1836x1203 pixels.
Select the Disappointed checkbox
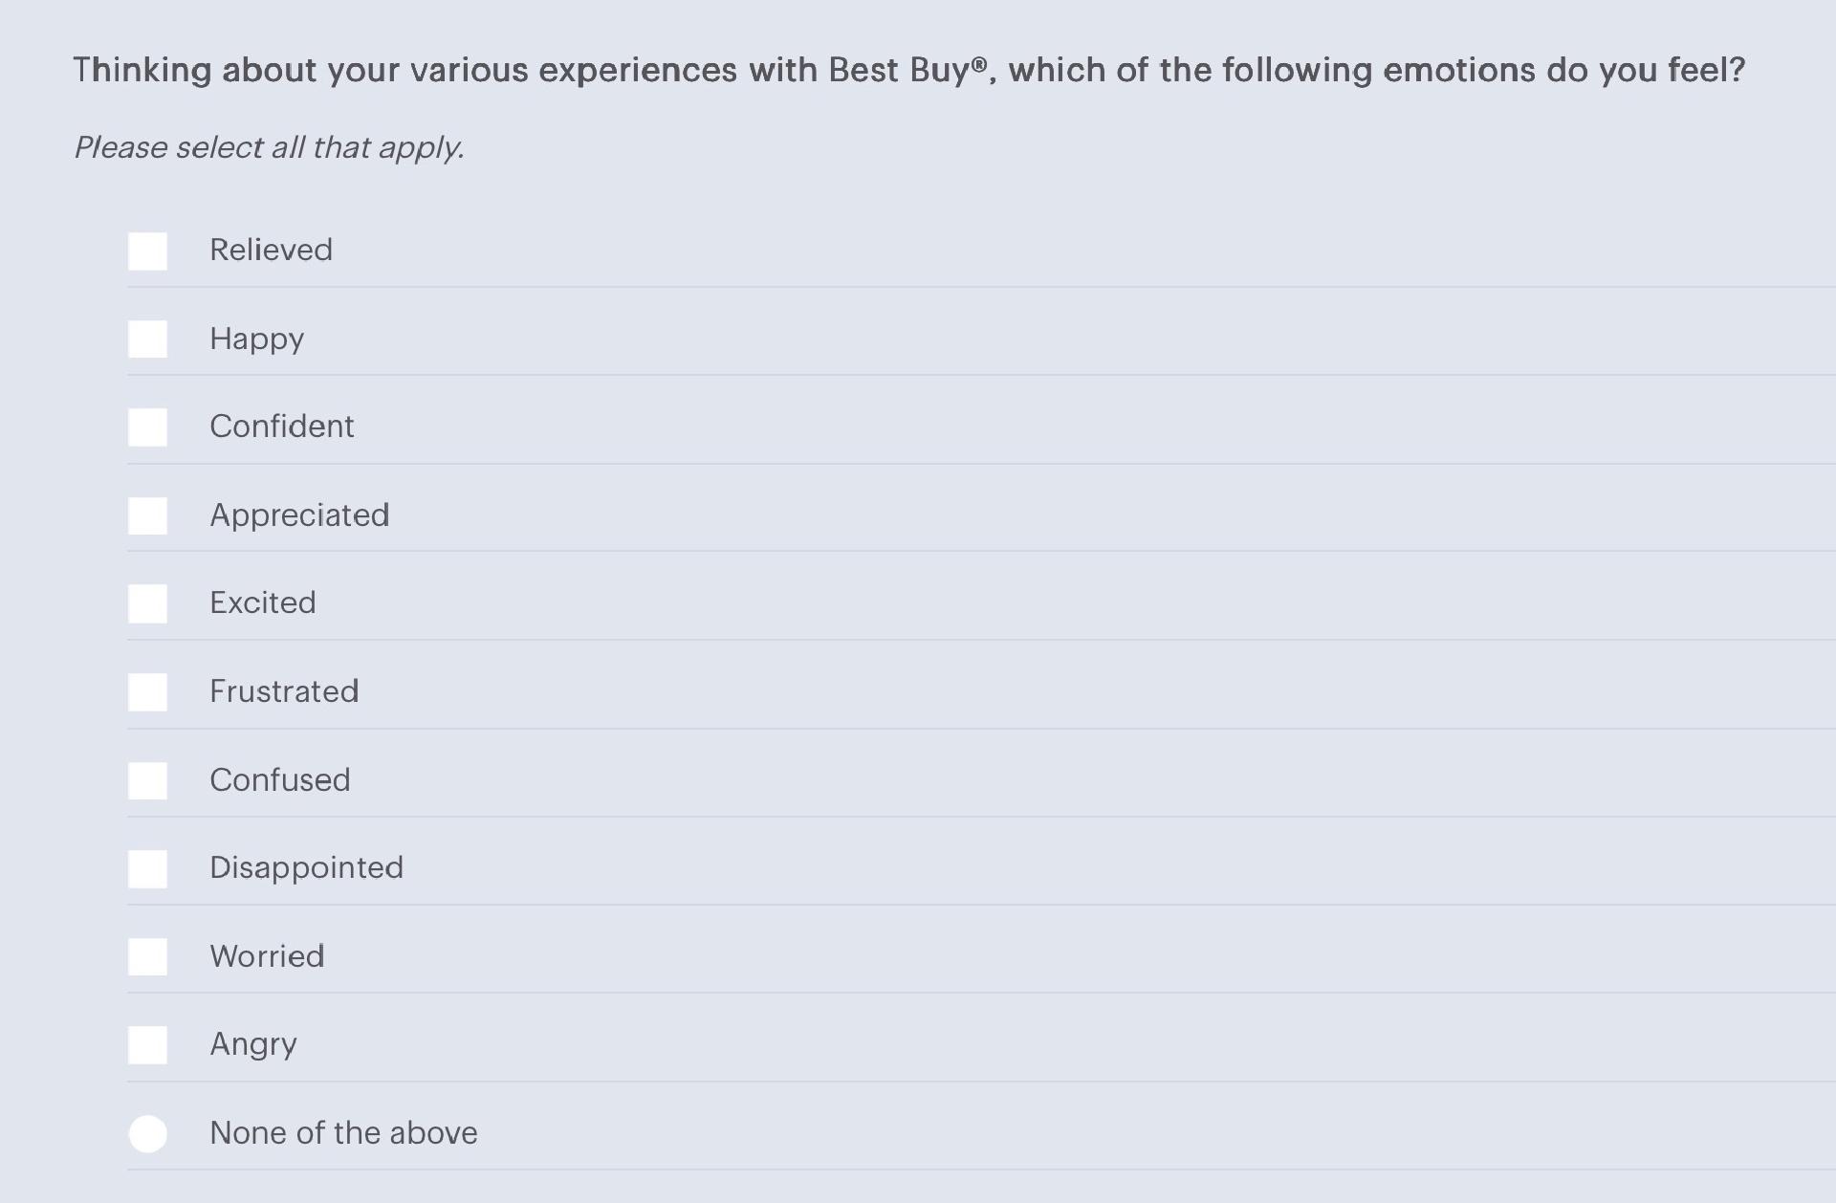coord(147,869)
